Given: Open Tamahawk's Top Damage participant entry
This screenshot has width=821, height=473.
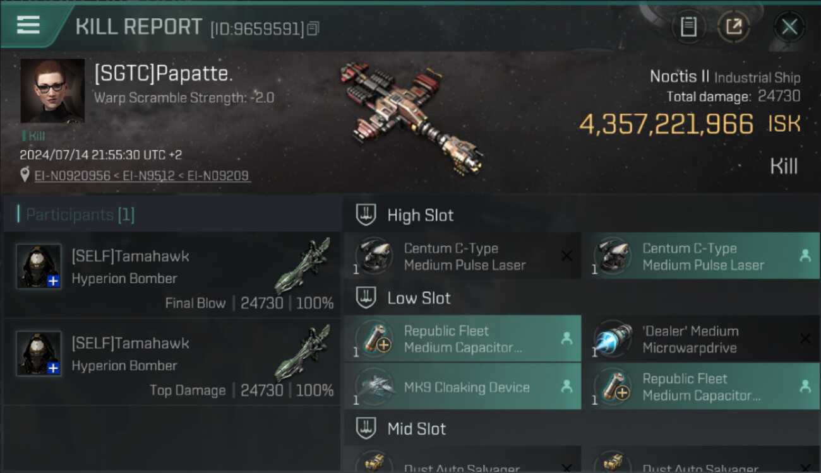Looking at the screenshot, I should [x=172, y=362].
